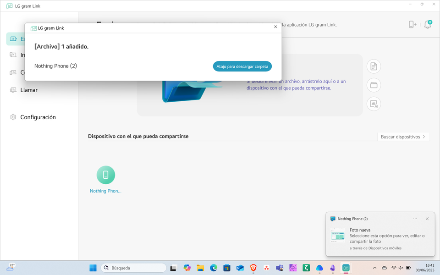Open the notifications bell icon

(x=428, y=24)
